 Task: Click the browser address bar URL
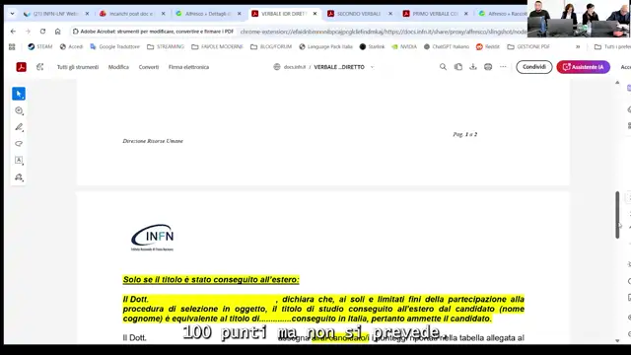(x=384, y=32)
